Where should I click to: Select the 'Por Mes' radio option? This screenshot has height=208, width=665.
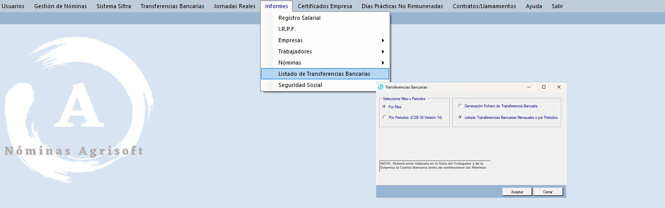tap(384, 107)
